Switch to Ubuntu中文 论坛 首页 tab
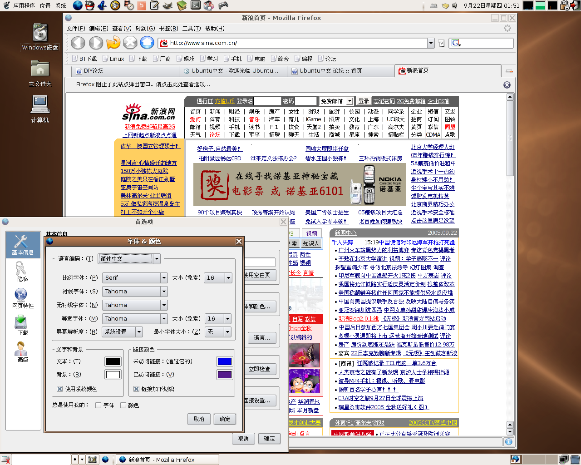This screenshot has width=581, height=465. click(x=341, y=71)
